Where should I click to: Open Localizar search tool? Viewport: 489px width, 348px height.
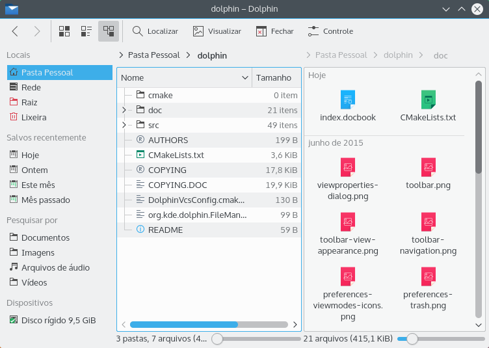point(155,31)
